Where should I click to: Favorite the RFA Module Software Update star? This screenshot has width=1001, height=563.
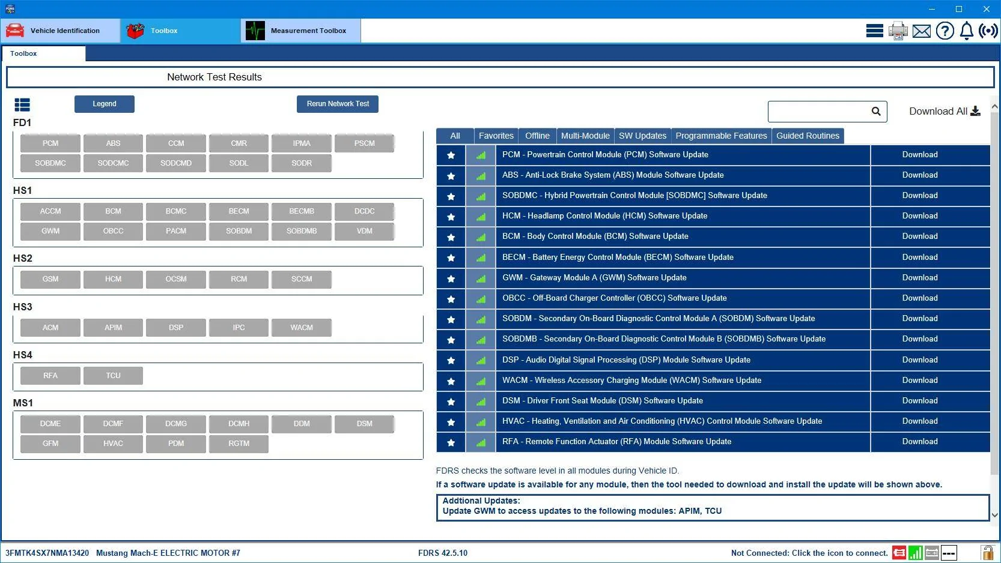[x=451, y=442]
